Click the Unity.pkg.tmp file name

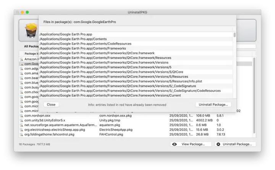pyautogui.click(x=110, y=120)
